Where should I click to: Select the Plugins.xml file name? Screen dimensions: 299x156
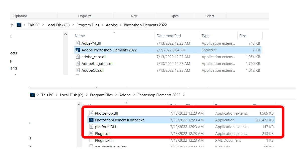[x=104, y=140]
